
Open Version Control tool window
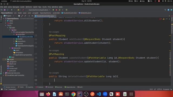click(9, 87)
